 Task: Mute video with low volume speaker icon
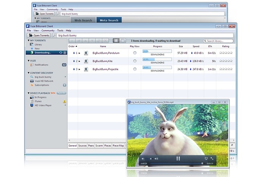pos(143,159)
